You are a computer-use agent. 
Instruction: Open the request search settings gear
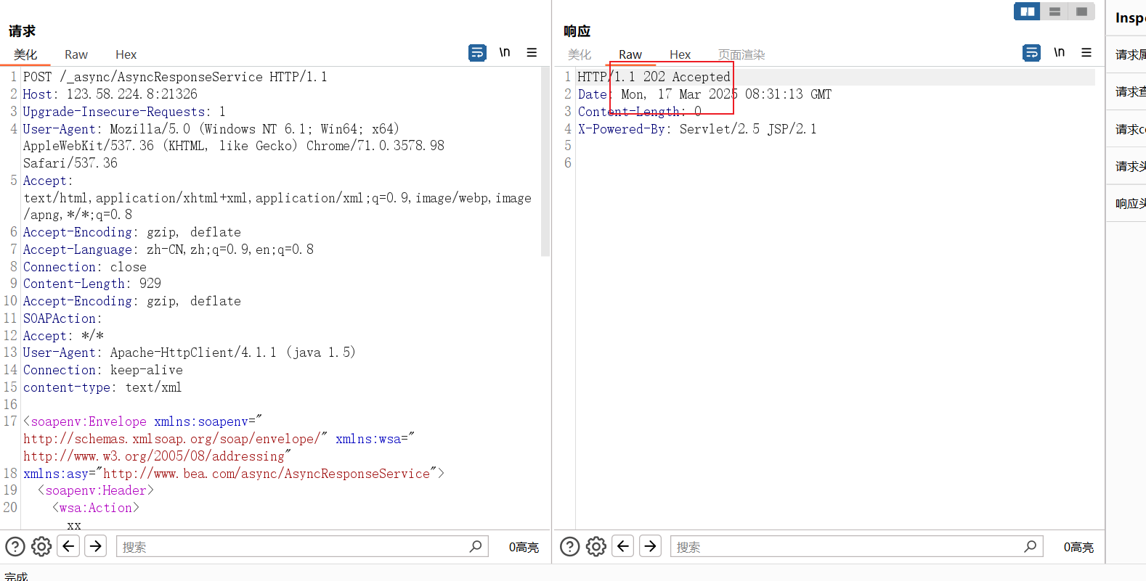click(41, 546)
